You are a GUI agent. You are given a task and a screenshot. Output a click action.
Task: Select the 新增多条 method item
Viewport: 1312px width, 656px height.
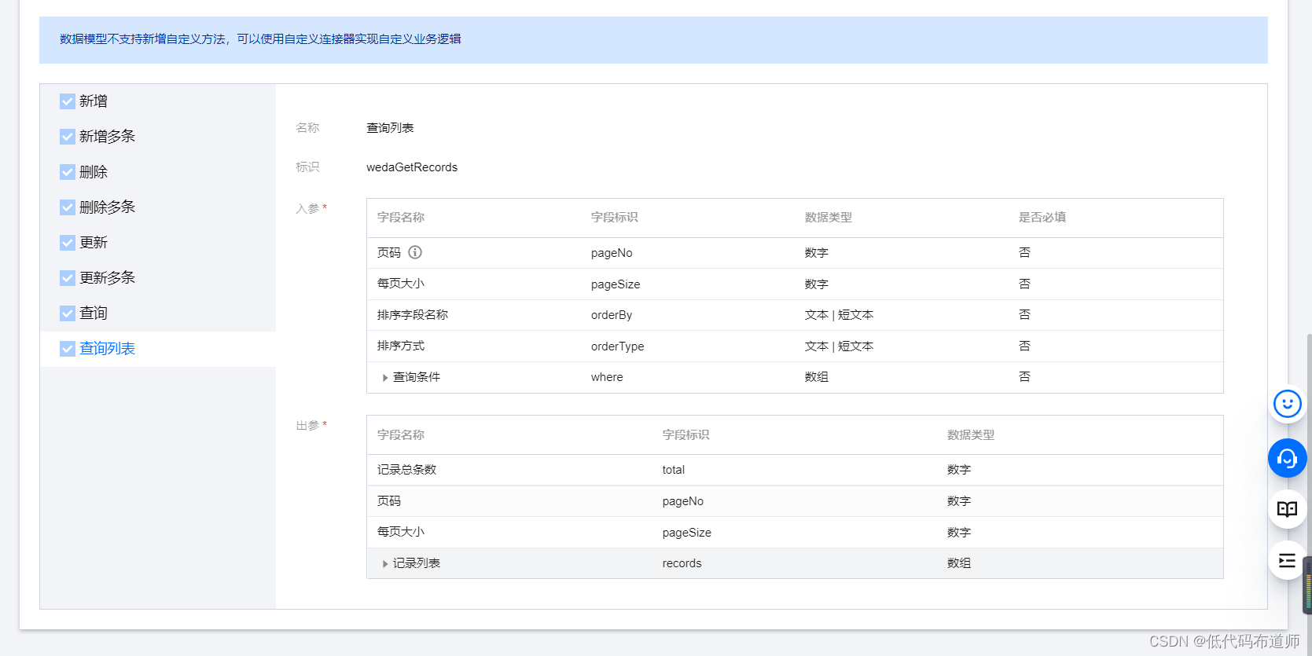158,137
